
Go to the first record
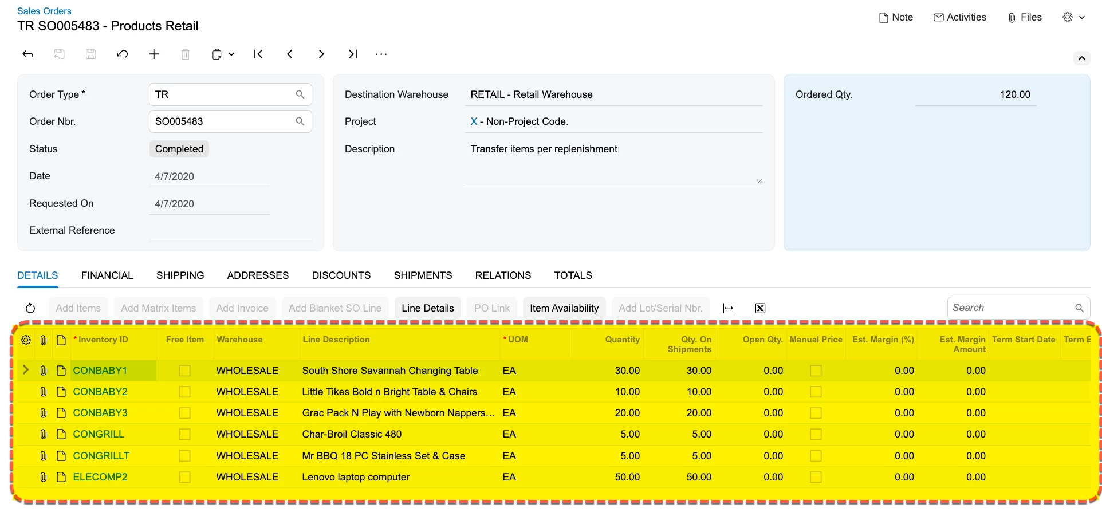(258, 54)
